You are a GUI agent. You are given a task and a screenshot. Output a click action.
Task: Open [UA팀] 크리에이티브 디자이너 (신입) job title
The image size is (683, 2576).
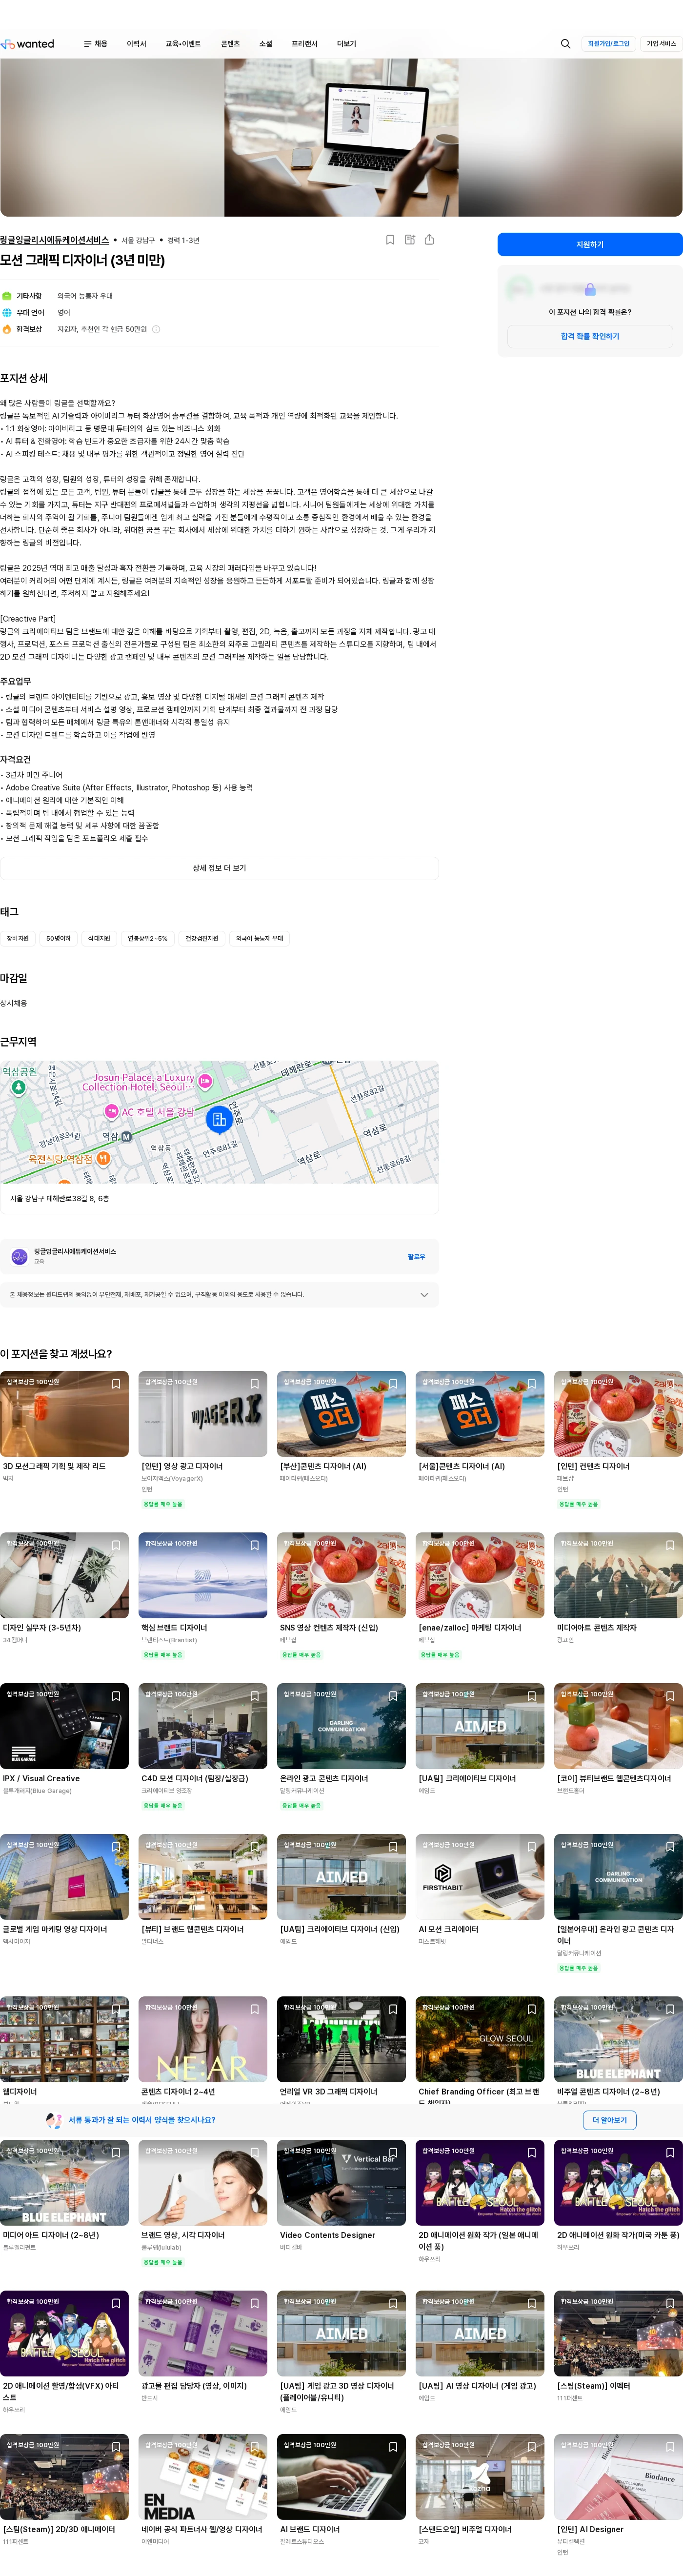click(x=340, y=1929)
